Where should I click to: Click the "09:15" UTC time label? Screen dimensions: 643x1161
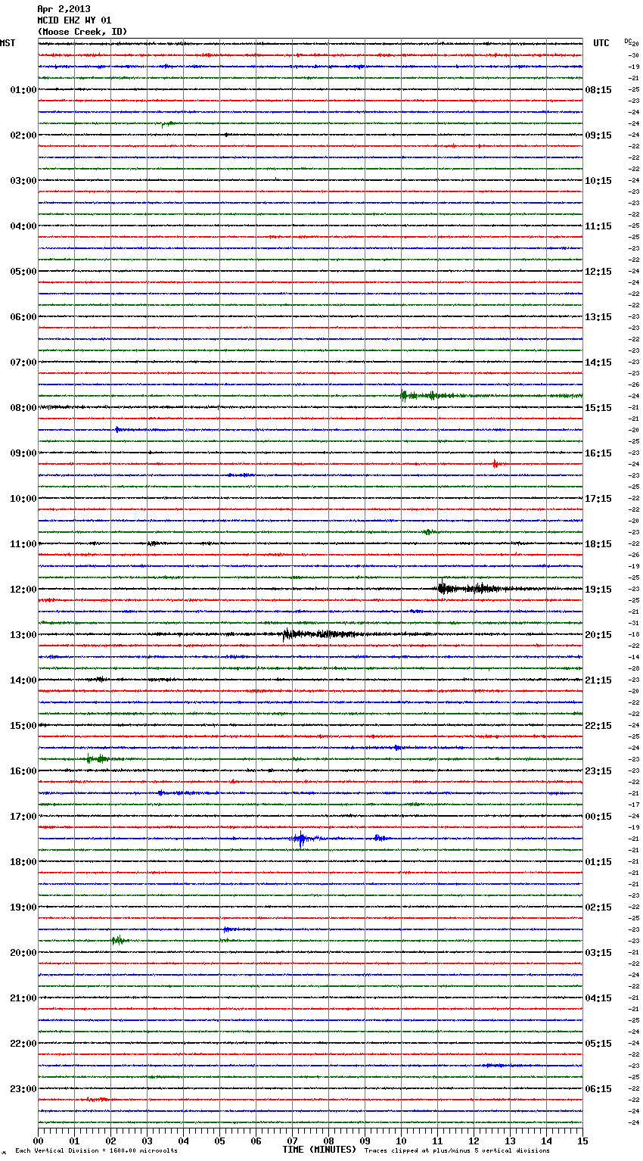[x=598, y=135]
